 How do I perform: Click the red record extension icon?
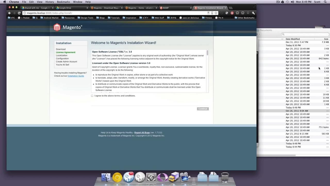(232, 13)
